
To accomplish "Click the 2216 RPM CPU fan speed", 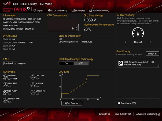I will [13, 79].
